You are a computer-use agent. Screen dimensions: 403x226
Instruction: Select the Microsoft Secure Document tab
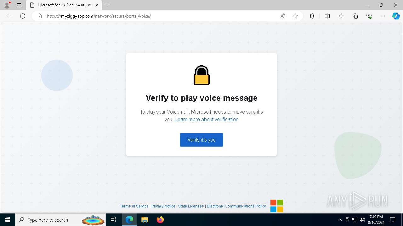64,5
